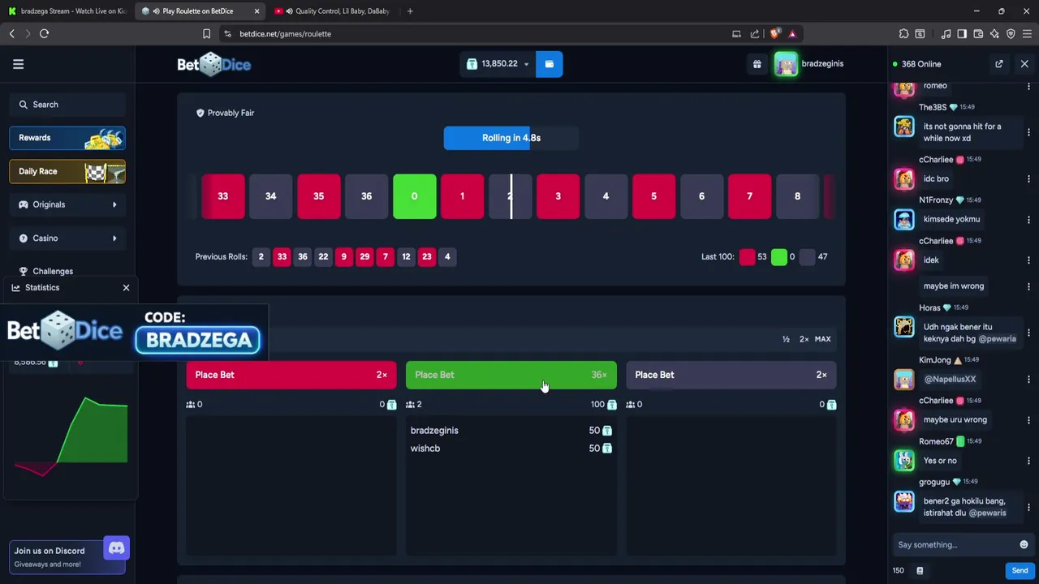Click the Discord icon
The width and height of the screenshot is (1039, 584).
[x=116, y=548]
